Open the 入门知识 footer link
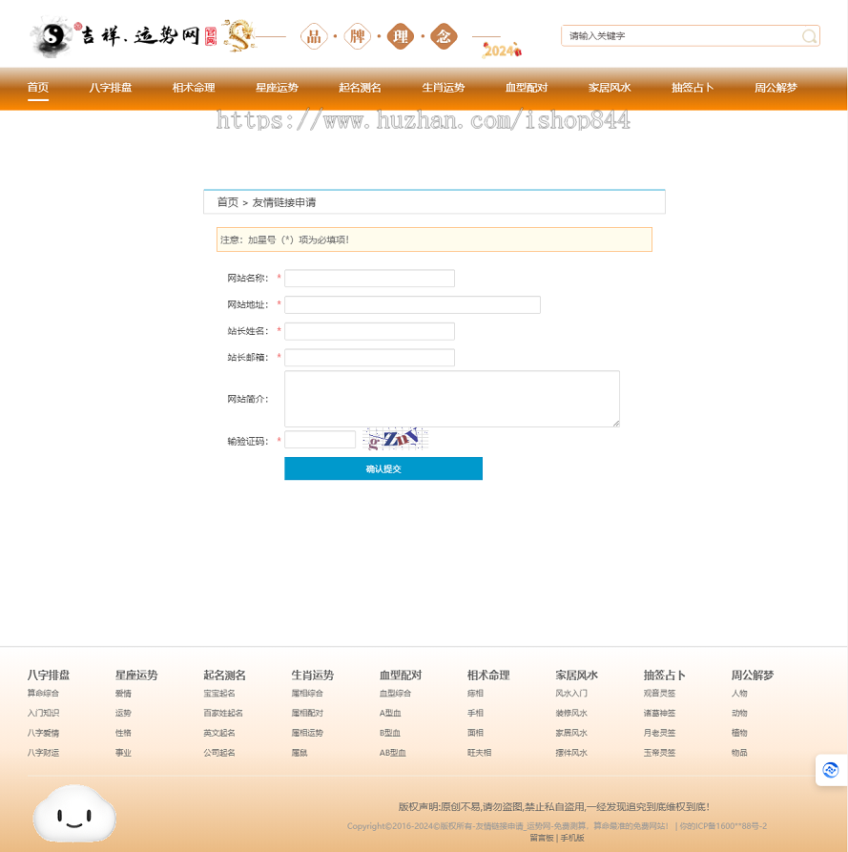Screen dimensions: 848x852 point(43,713)
